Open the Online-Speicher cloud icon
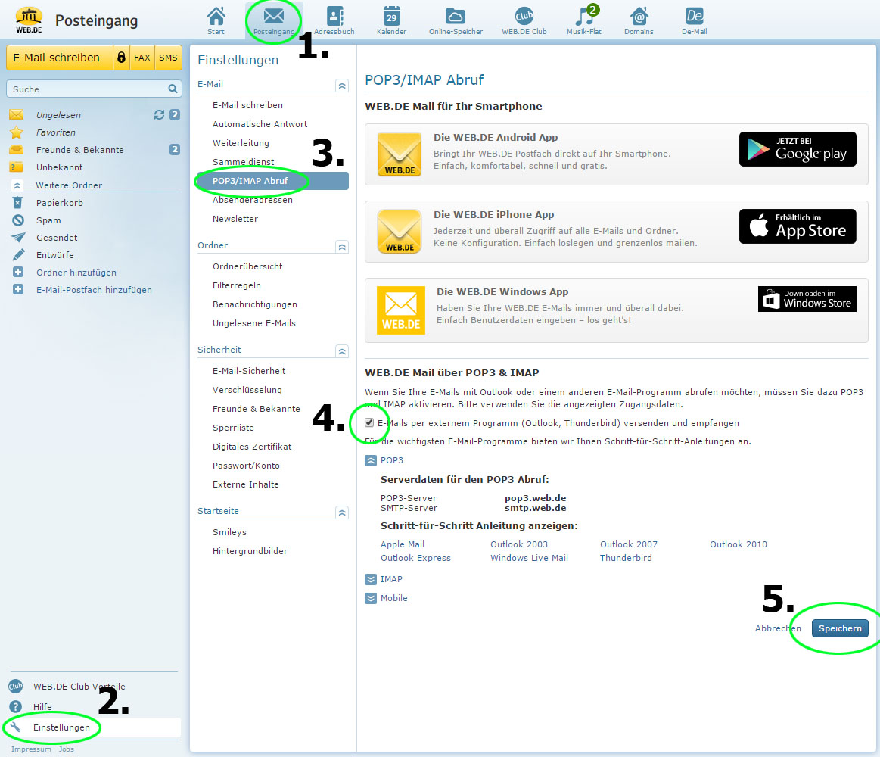Viewport: 880px width, 757px height. click(456, 16)
